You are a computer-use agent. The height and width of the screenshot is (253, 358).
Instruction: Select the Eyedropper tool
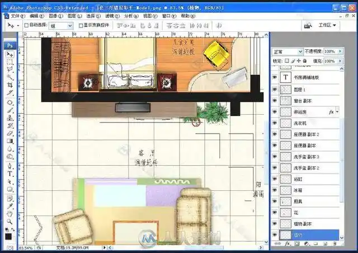click(10, 206)
